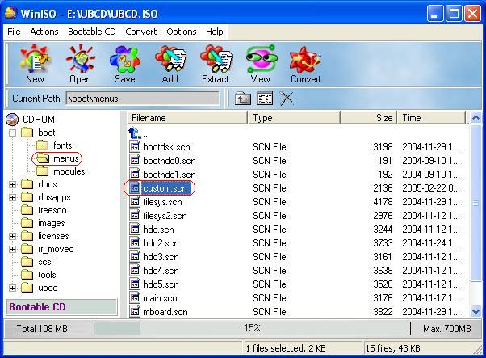The height and width of the screenshot is (358, 486).
Task: Add files using the Add icon
Action: tap(170, 64)
